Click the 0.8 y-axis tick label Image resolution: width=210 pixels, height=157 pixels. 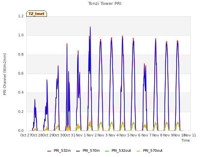click(21, 55)
